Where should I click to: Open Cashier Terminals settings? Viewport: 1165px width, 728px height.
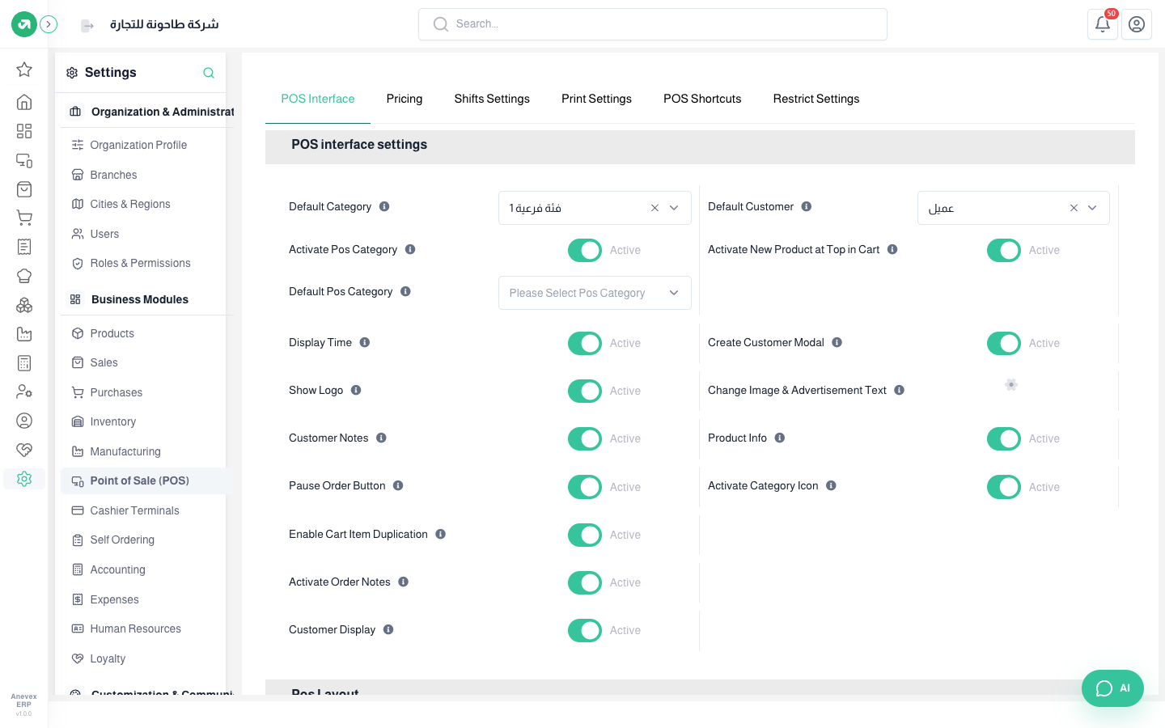(x=135, y=510)
